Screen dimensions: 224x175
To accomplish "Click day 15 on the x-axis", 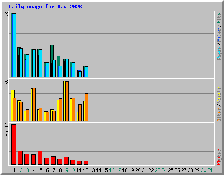I will (105, 170).
